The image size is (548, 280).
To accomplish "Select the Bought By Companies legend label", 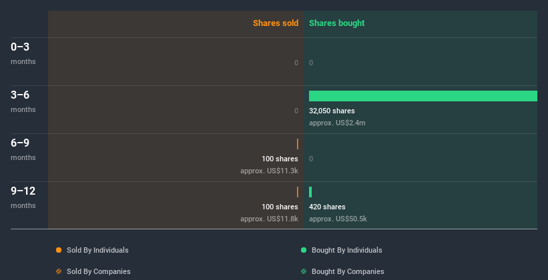I will (x=348, y=271).
